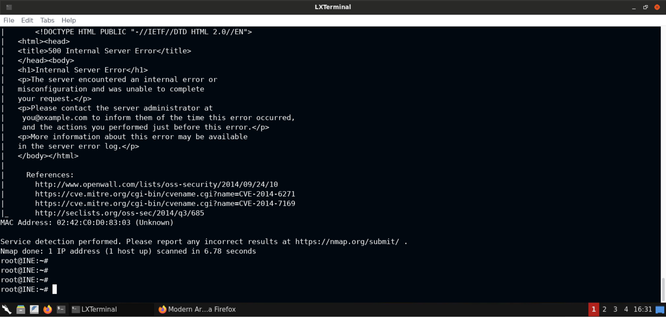Image resolution: width=666 pixels, height=317 pixels.
Task: Click the '<h1>Internal Server Error</h1>' line
Action: pyautogui.click(x=83, y=70)
